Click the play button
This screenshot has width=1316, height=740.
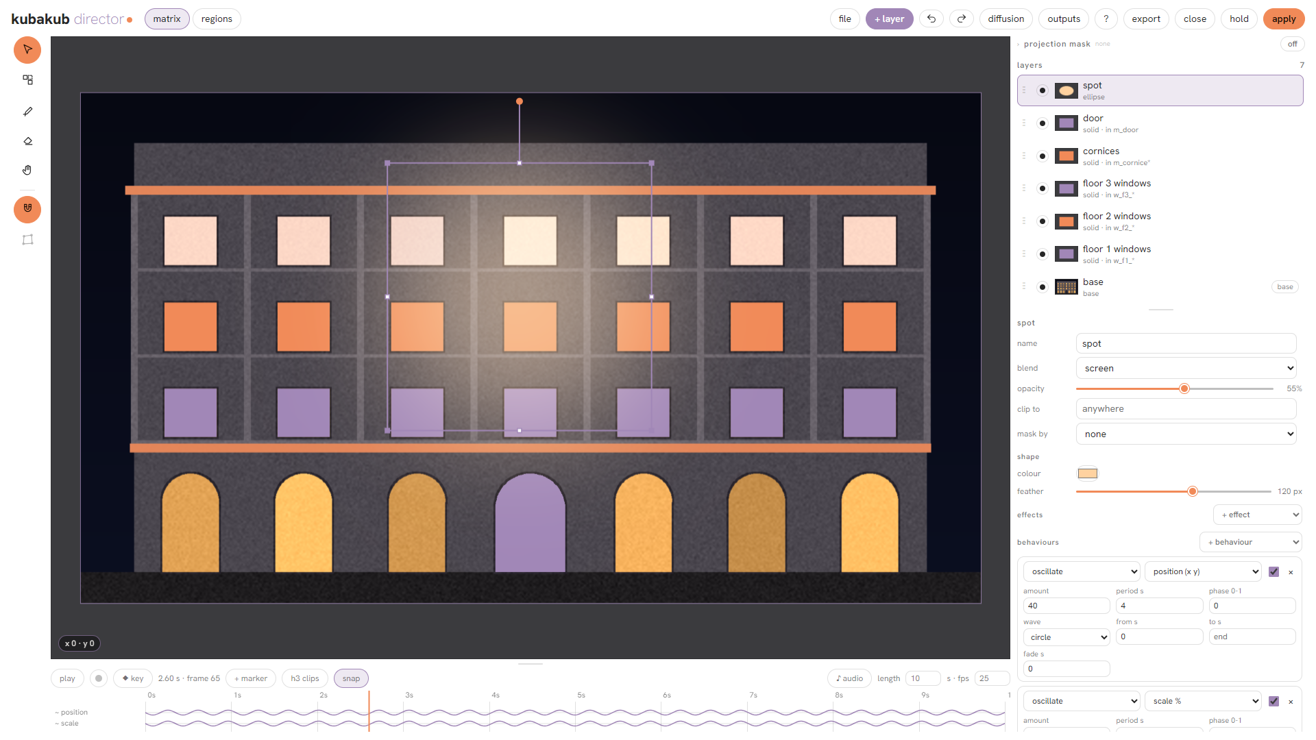[x=67, y=678]
